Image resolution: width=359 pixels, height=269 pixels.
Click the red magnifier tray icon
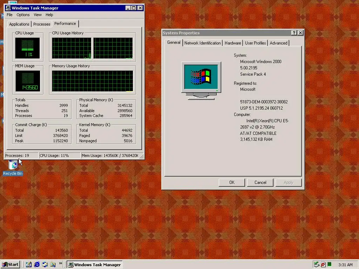click(x=323, y=265)
